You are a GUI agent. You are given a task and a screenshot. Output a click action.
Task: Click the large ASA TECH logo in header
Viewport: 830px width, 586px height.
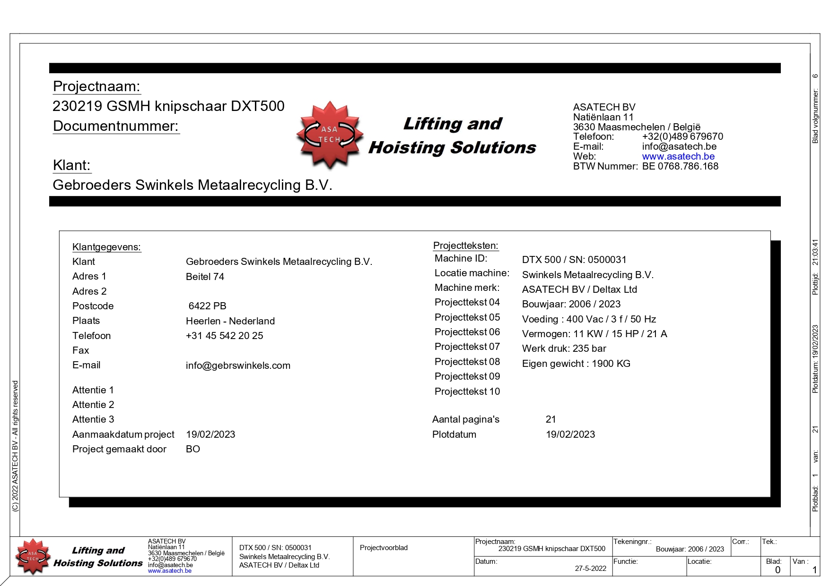(330, 135)
